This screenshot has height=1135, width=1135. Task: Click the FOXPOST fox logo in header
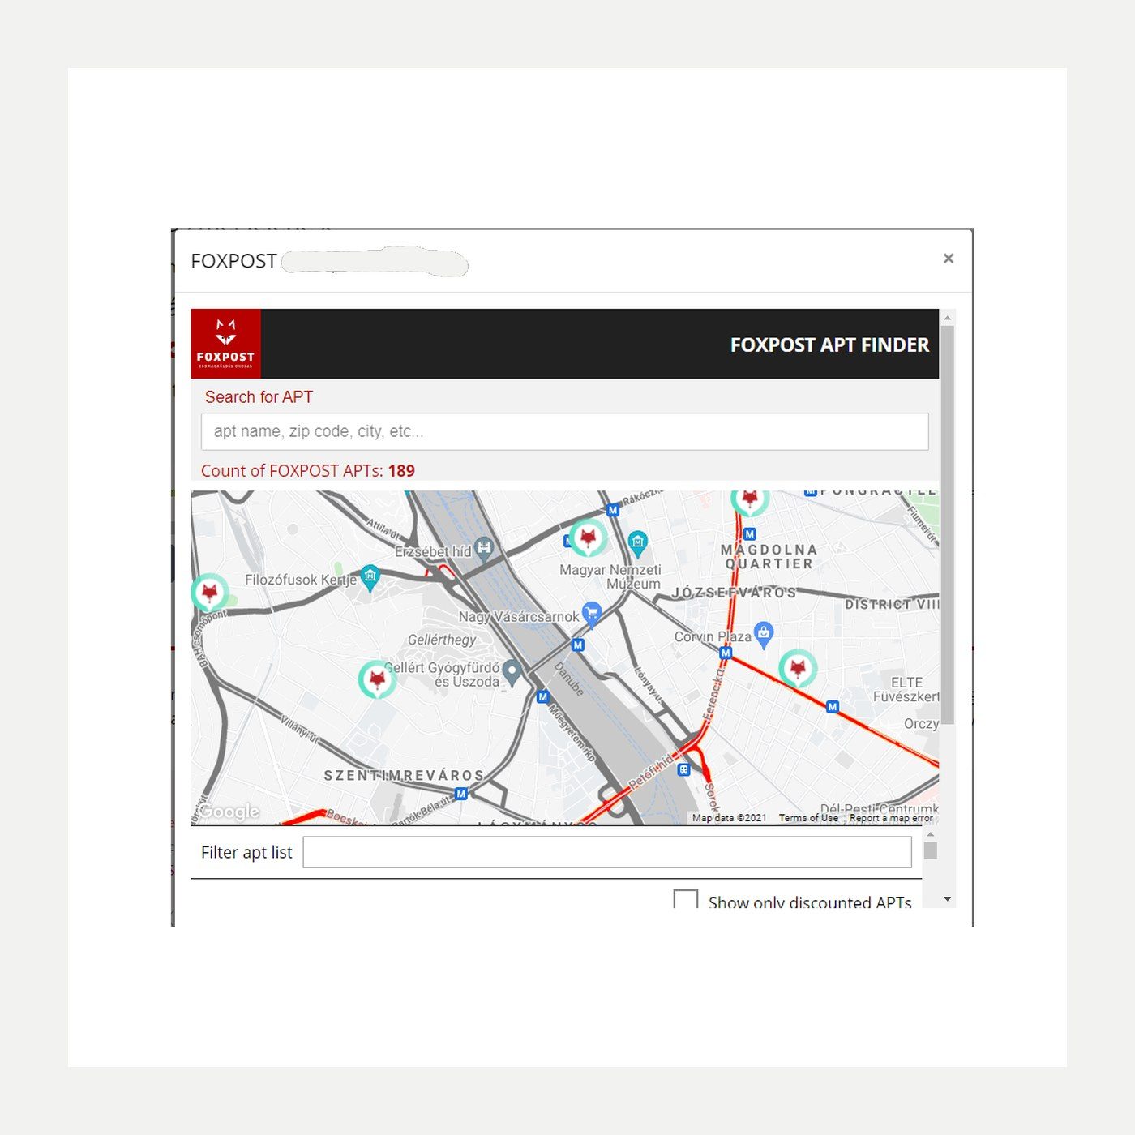click(225, 344)
